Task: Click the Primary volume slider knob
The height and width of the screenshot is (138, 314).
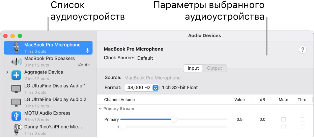Action: 174,119
